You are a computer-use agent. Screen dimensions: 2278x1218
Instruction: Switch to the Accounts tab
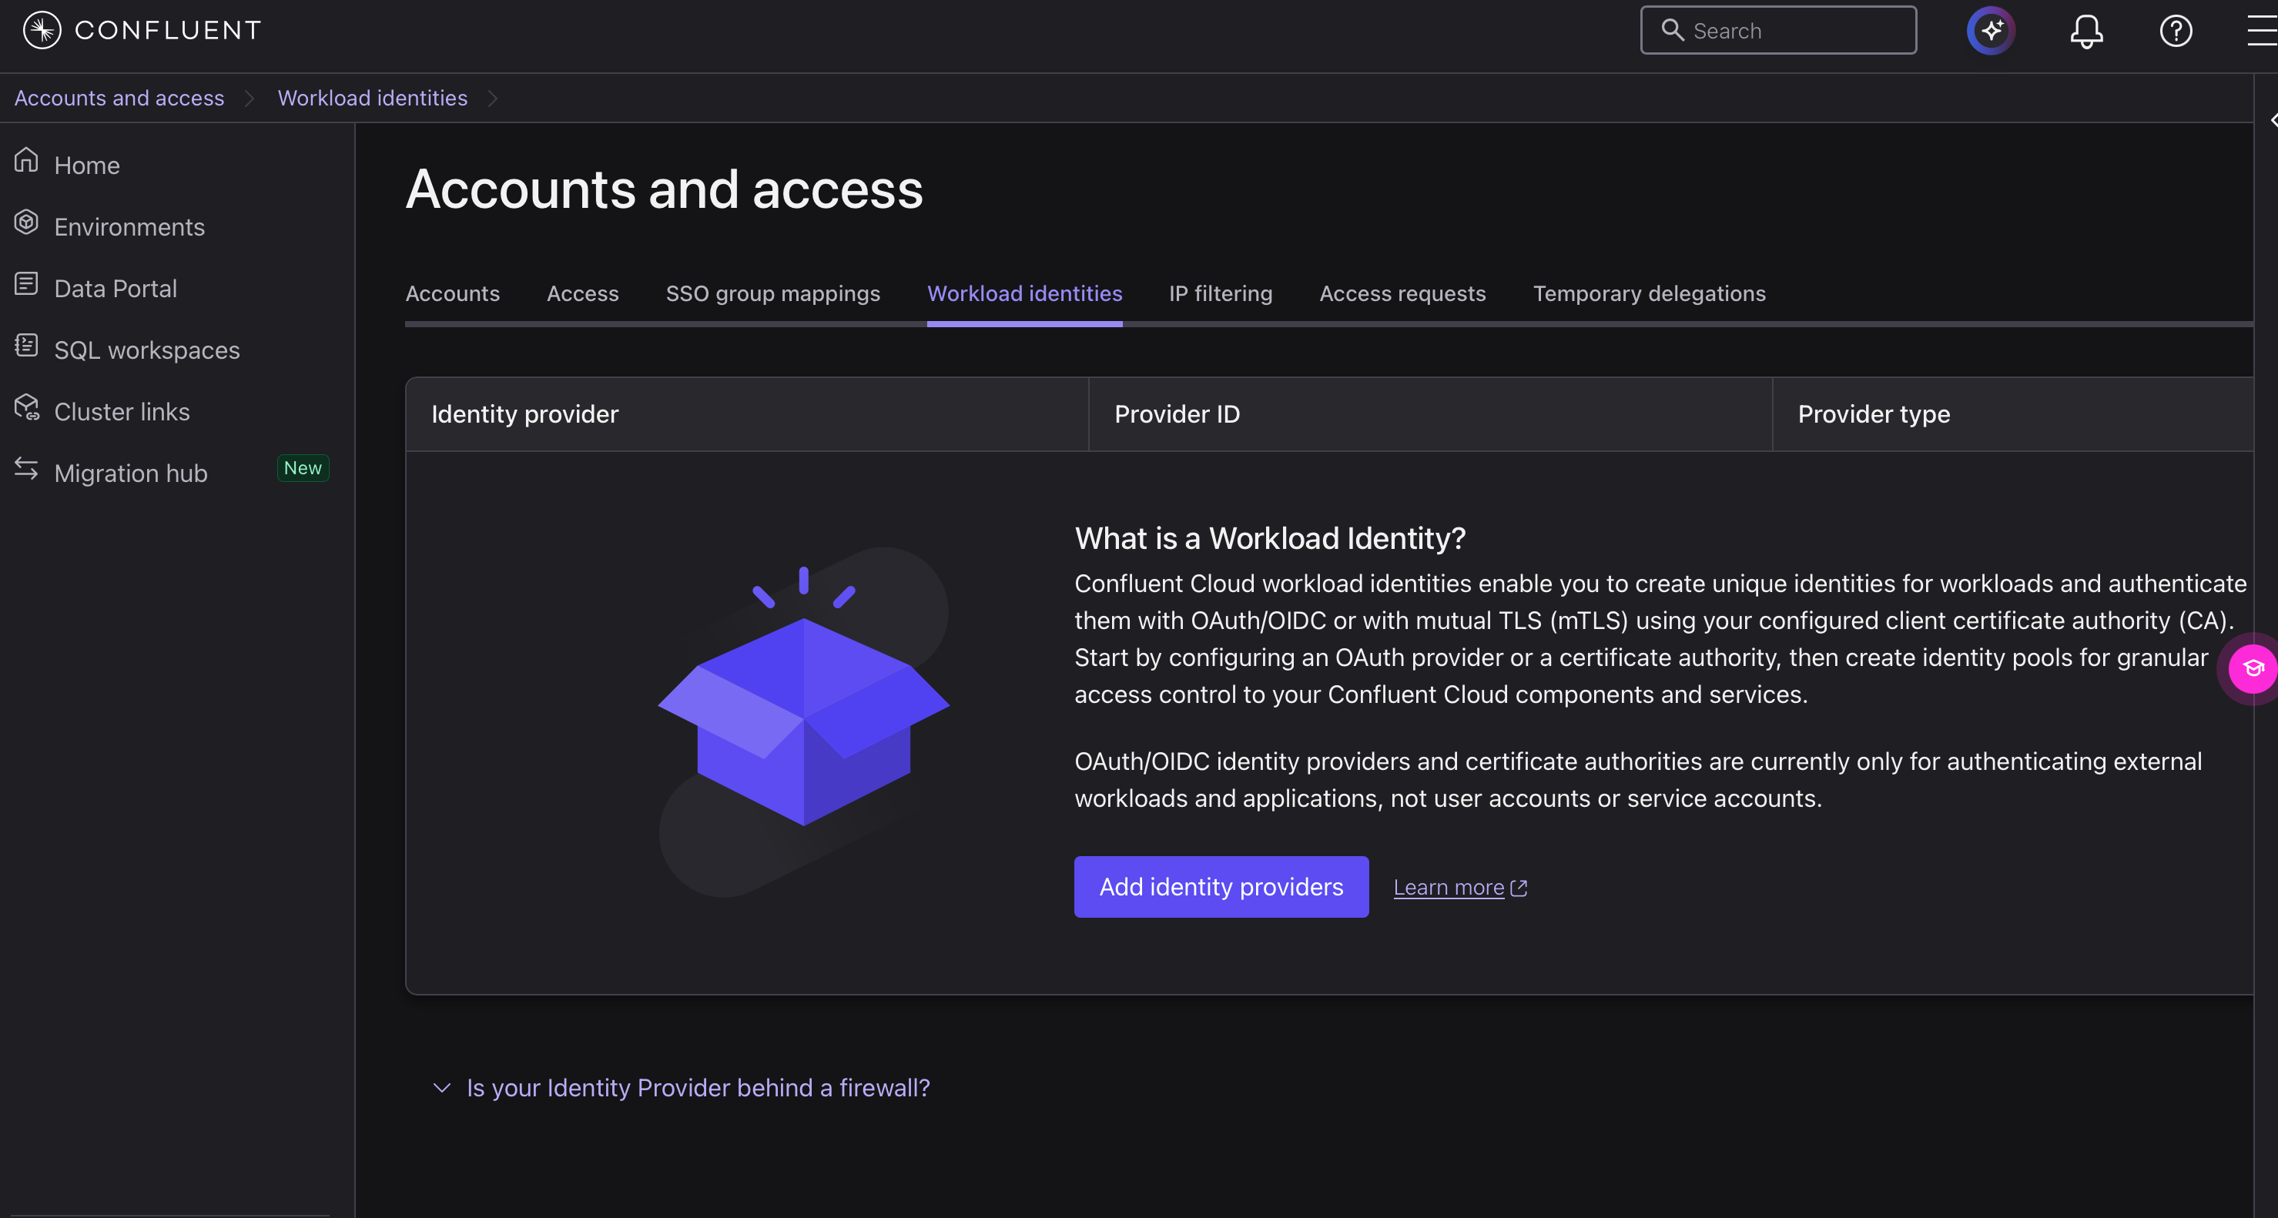click(x=452, y=293)
